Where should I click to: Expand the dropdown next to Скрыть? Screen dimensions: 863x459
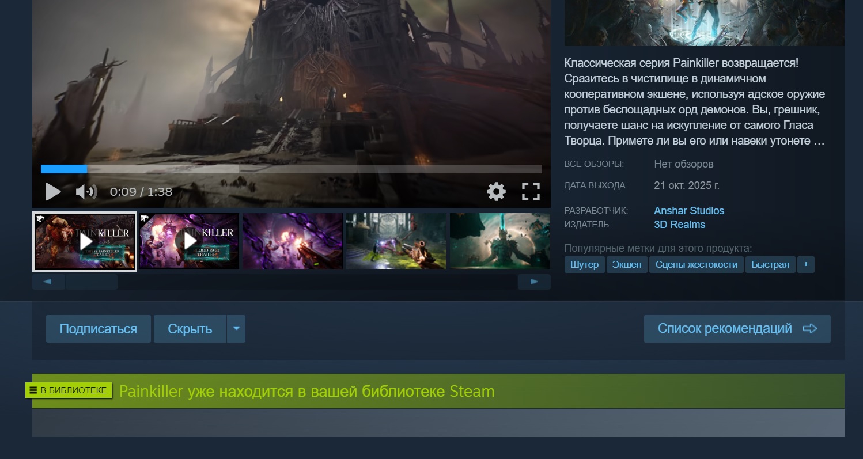click(x=236, y=329)
